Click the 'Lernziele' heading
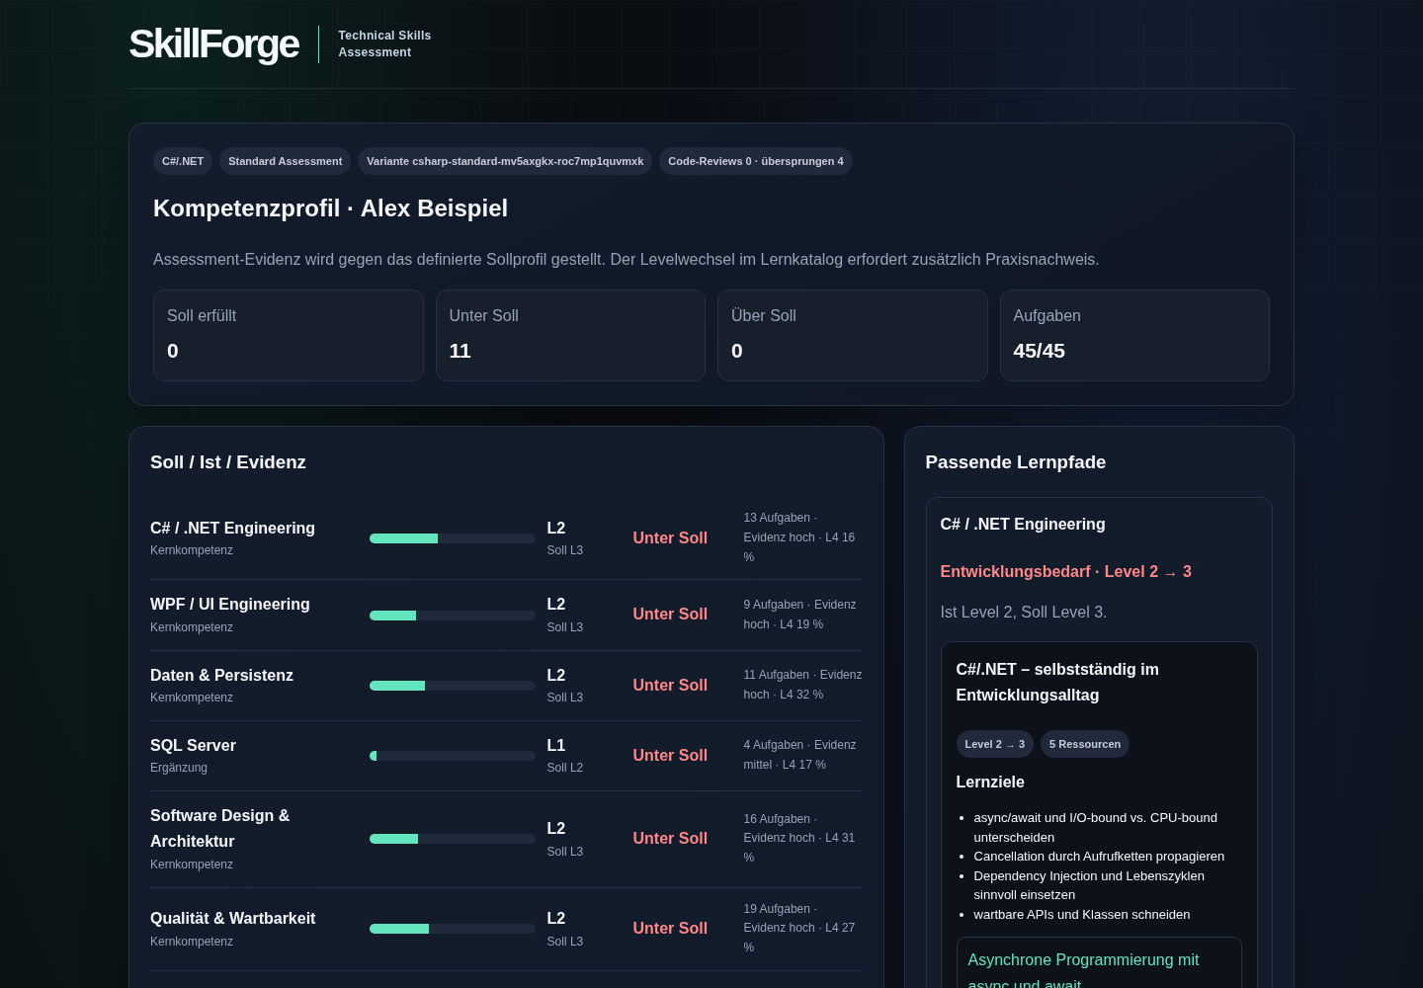 click(989, 782)
